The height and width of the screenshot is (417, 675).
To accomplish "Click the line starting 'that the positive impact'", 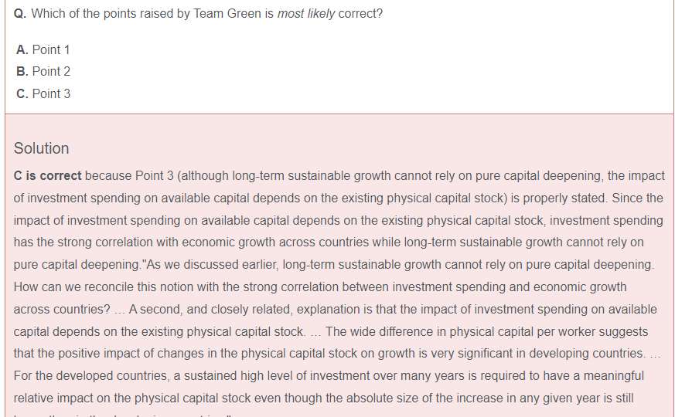I will pos(336,354).
